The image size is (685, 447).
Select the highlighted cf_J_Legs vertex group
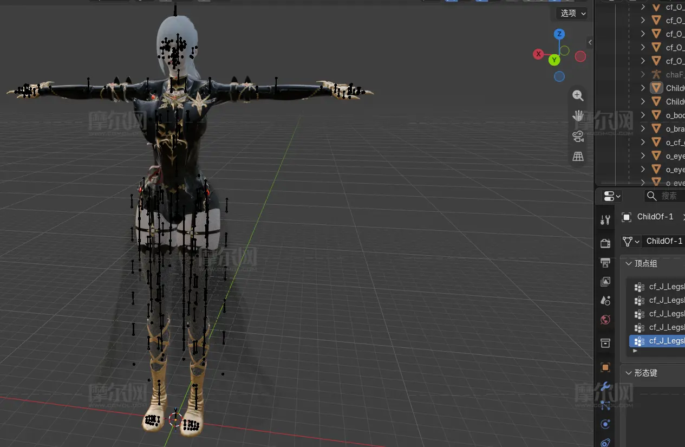pos(657,341)
